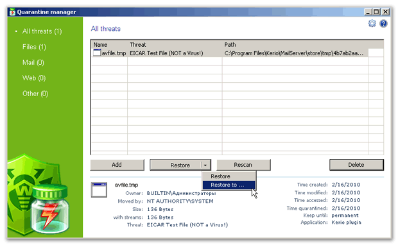The width and height of the screenshot is (398, 245).
Task: Choose Restore in the dropdown menu
Action: click(229, 176)
